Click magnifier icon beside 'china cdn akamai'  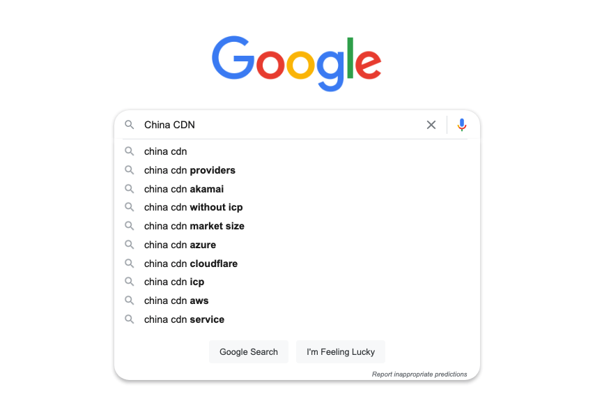(x=129, y=189)
